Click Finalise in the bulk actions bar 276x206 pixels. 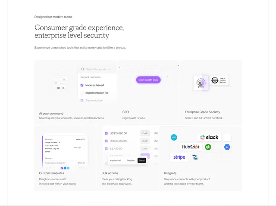pos(130,160)
